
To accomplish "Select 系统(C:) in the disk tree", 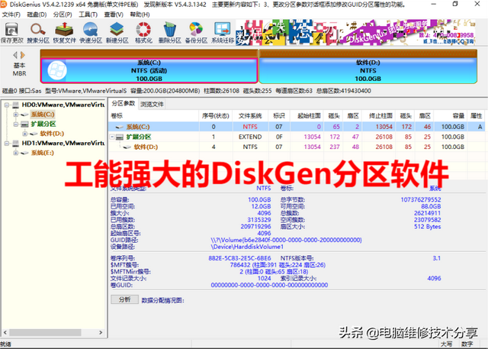I will (x=43, y=115).
